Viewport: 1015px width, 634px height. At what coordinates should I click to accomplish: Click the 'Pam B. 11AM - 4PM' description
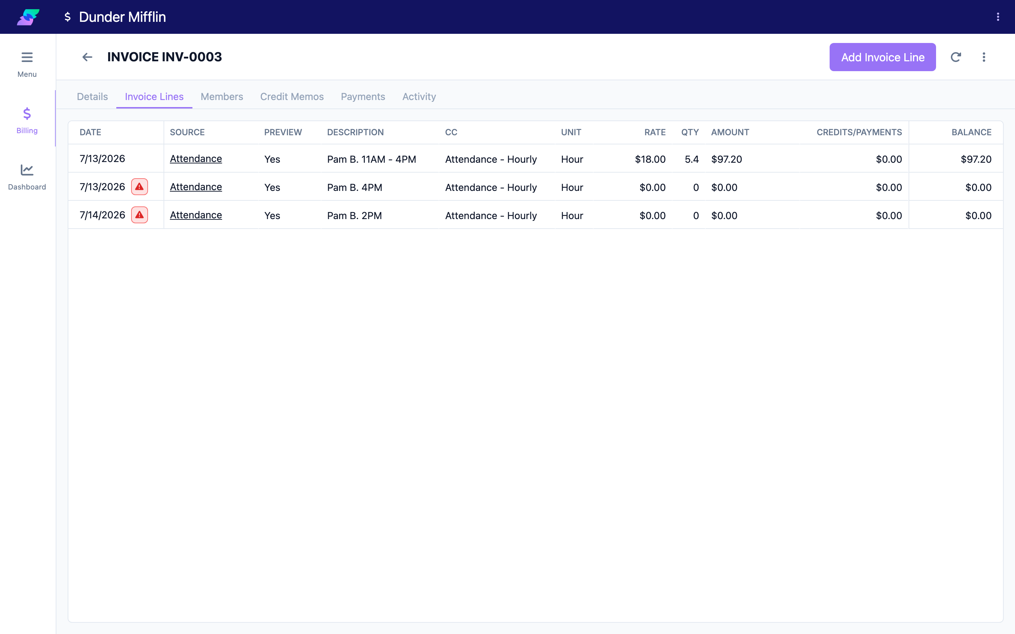point(371,159)
